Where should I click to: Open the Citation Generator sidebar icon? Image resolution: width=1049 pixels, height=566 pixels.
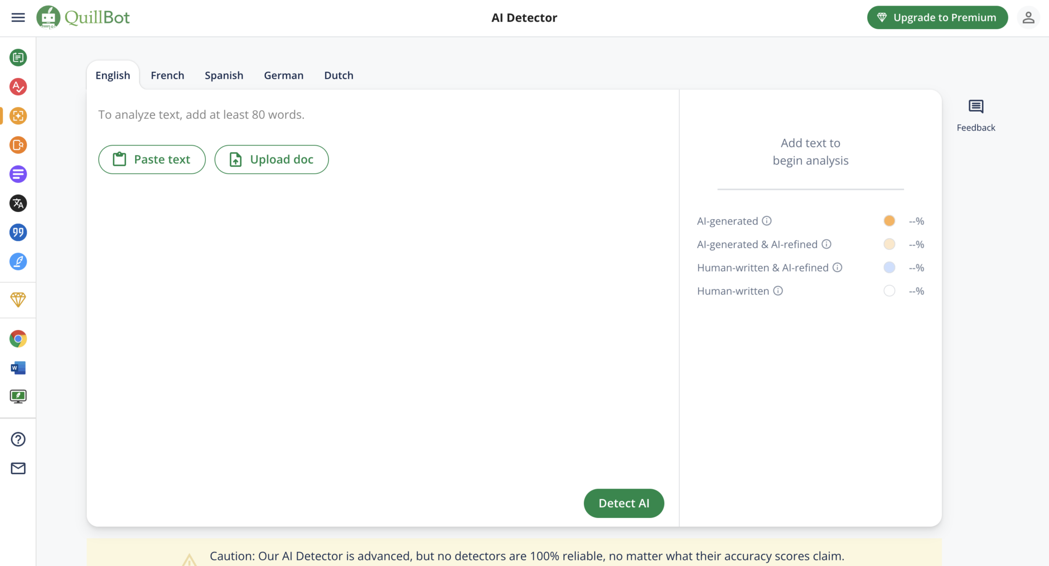click(x=18, y=233)
